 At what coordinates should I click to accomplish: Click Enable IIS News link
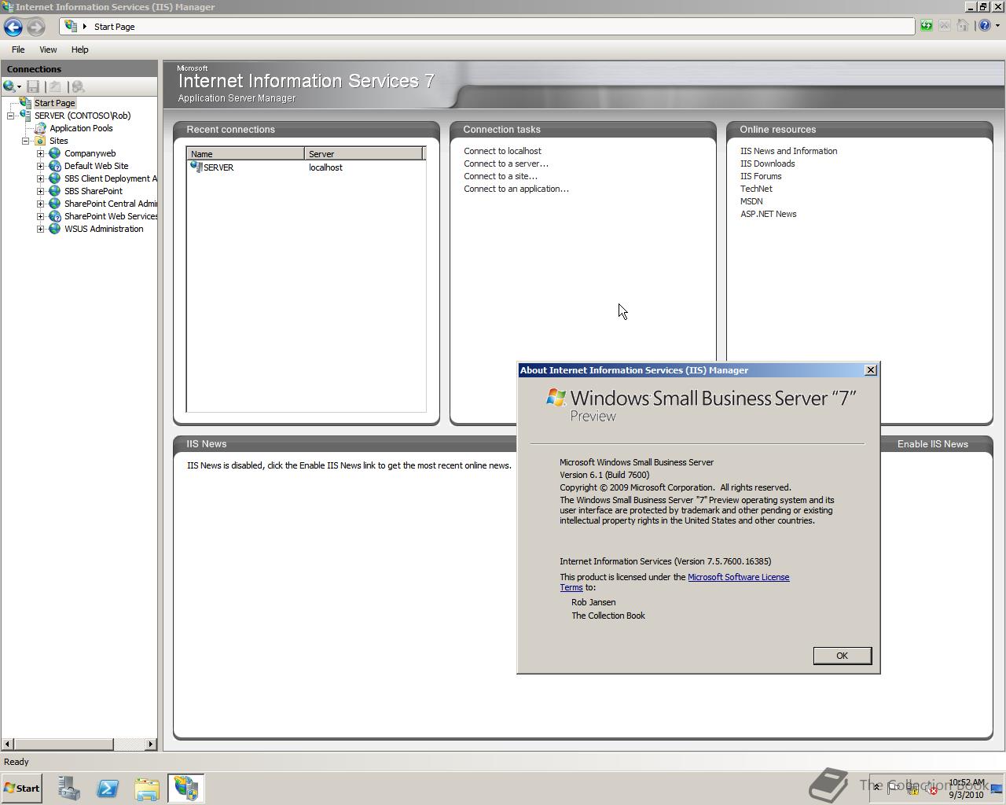pyautogui.click(x=933, y=444)
